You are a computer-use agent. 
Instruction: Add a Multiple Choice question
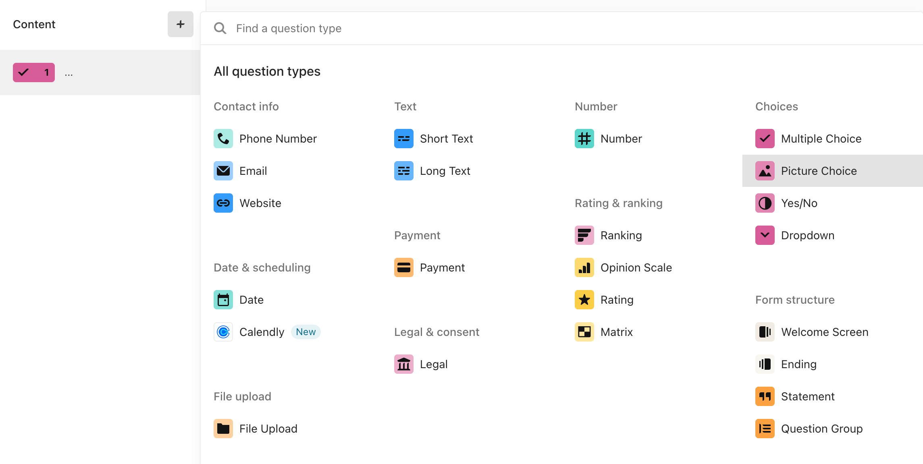[833, 139]
